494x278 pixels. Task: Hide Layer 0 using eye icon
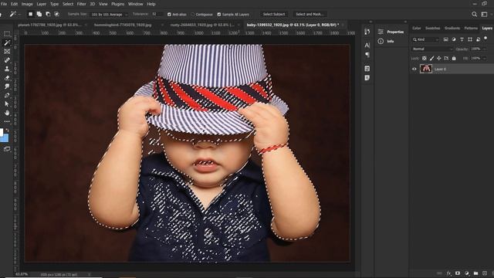[x=414, y=69]
